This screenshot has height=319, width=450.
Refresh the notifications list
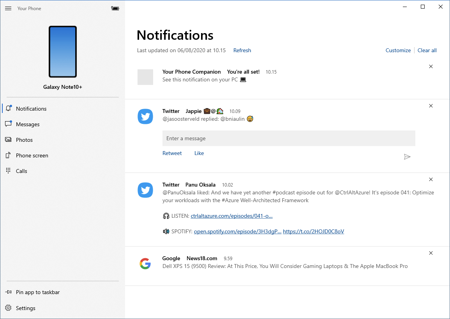242,51
